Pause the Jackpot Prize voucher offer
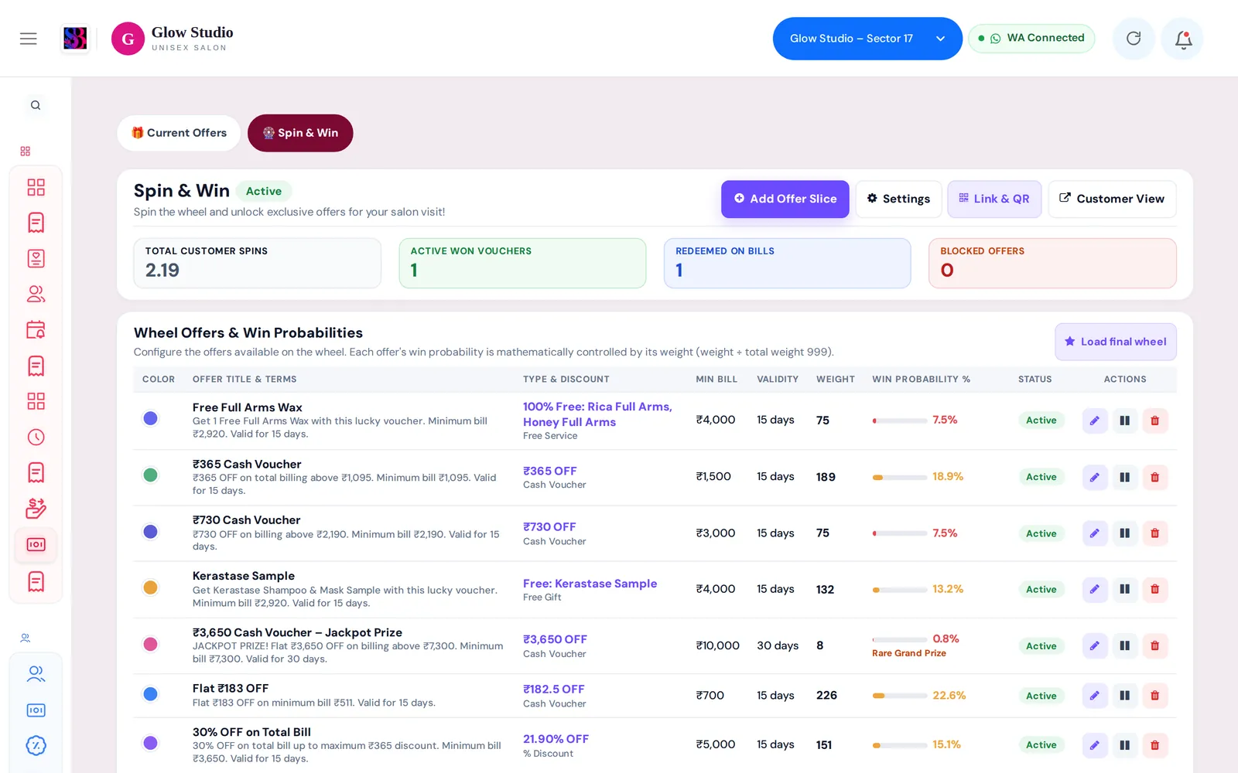1238x773 pixels. point(1124,645)
